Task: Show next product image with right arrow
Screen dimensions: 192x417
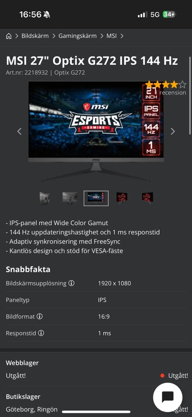Action: point(173,131)
